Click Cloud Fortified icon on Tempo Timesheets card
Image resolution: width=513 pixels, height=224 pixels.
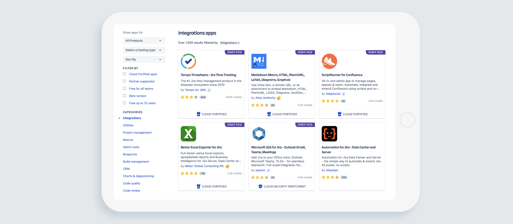pos(198,114)
